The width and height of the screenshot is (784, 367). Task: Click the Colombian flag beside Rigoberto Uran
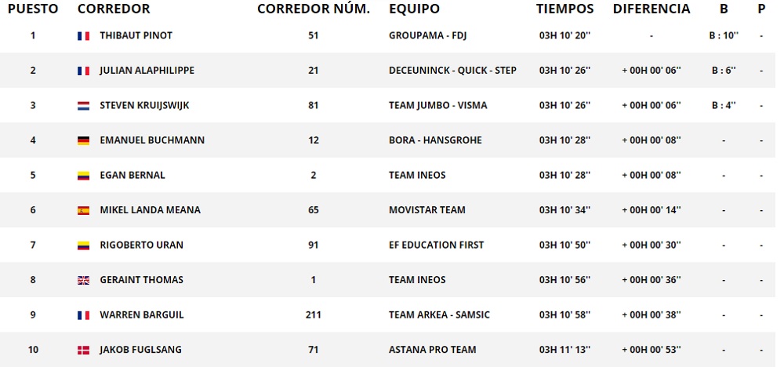[83, 245]
